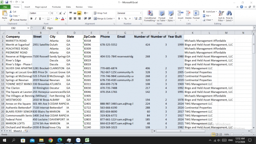Apply Font Color letter A icon
The width and height of the screenshot is (256, 144).
pyautogui.click(x=63, y=19)
